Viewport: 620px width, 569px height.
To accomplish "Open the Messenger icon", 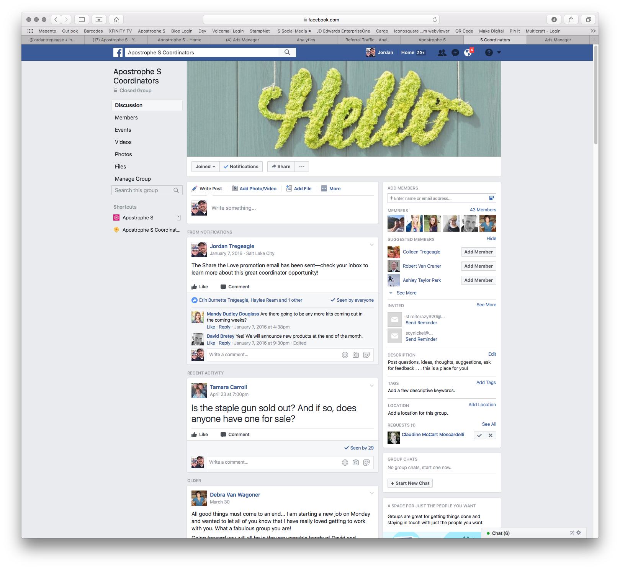I will pyautogui.click(x=455, y=53).
